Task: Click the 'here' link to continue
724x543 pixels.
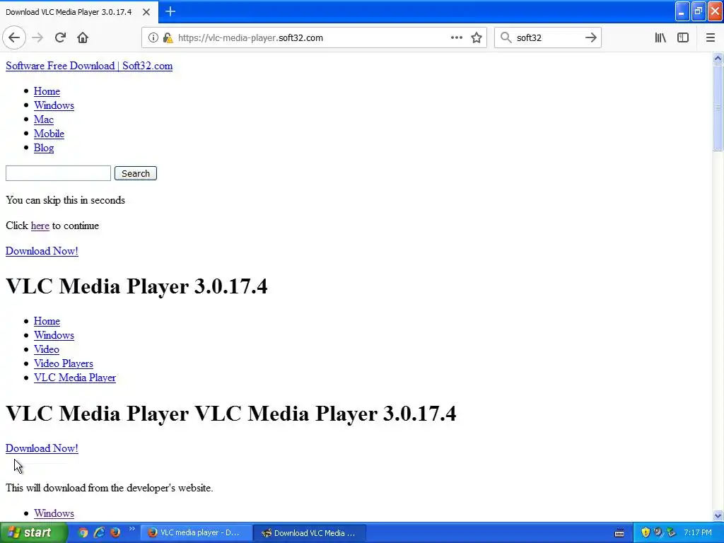Action: [40, 226]
